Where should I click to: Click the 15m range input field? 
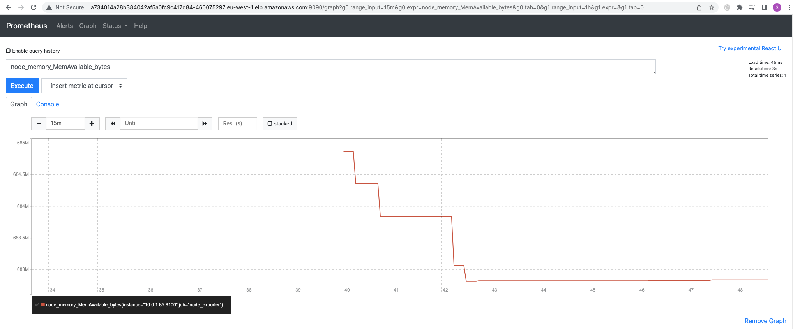pos(65,123)
